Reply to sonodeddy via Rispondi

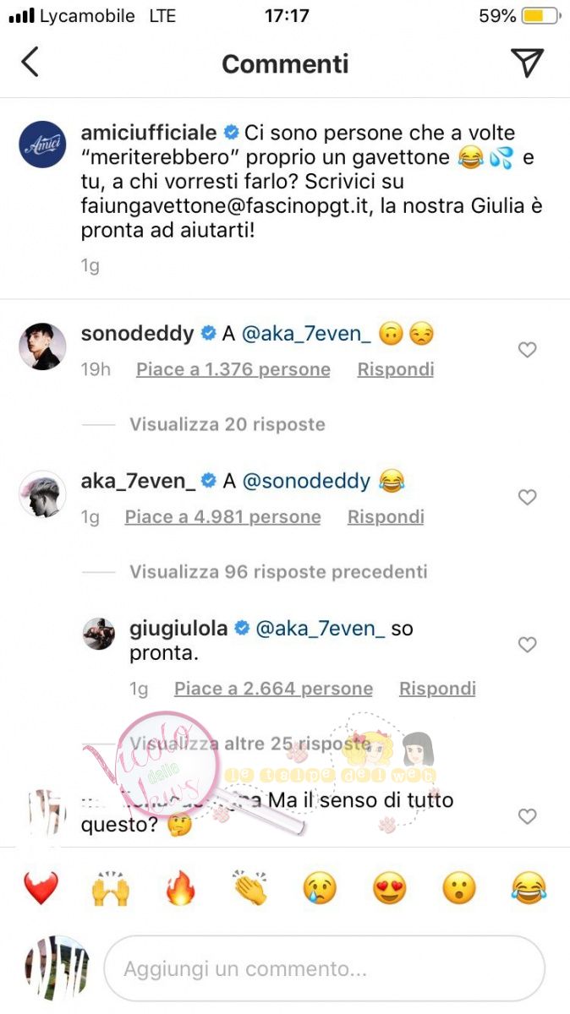(396, 369)
